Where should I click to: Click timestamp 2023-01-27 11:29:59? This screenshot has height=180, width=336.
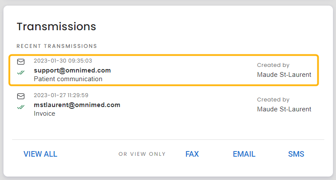(x=61, y=95)
